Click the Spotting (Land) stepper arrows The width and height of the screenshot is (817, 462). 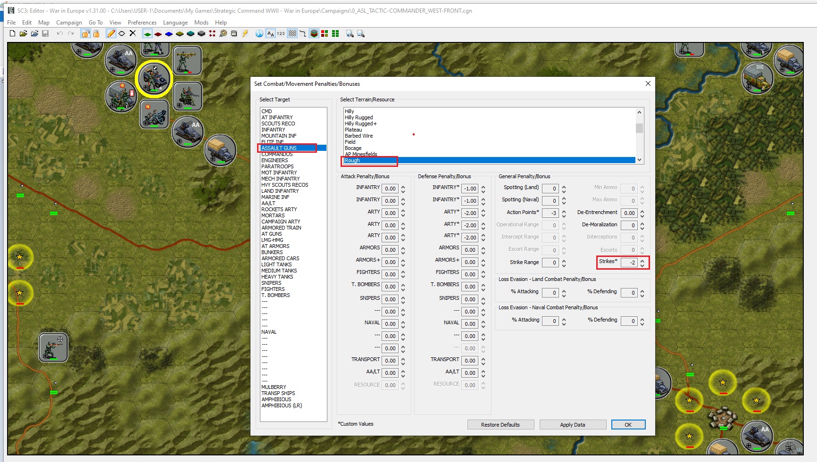click(564, 189)
